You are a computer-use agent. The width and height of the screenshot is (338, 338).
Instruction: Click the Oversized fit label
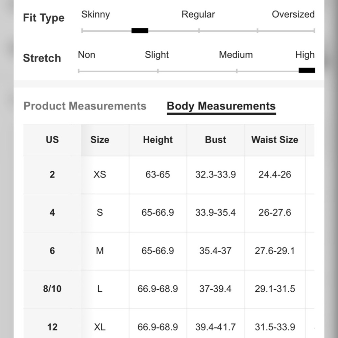point(293,15)
